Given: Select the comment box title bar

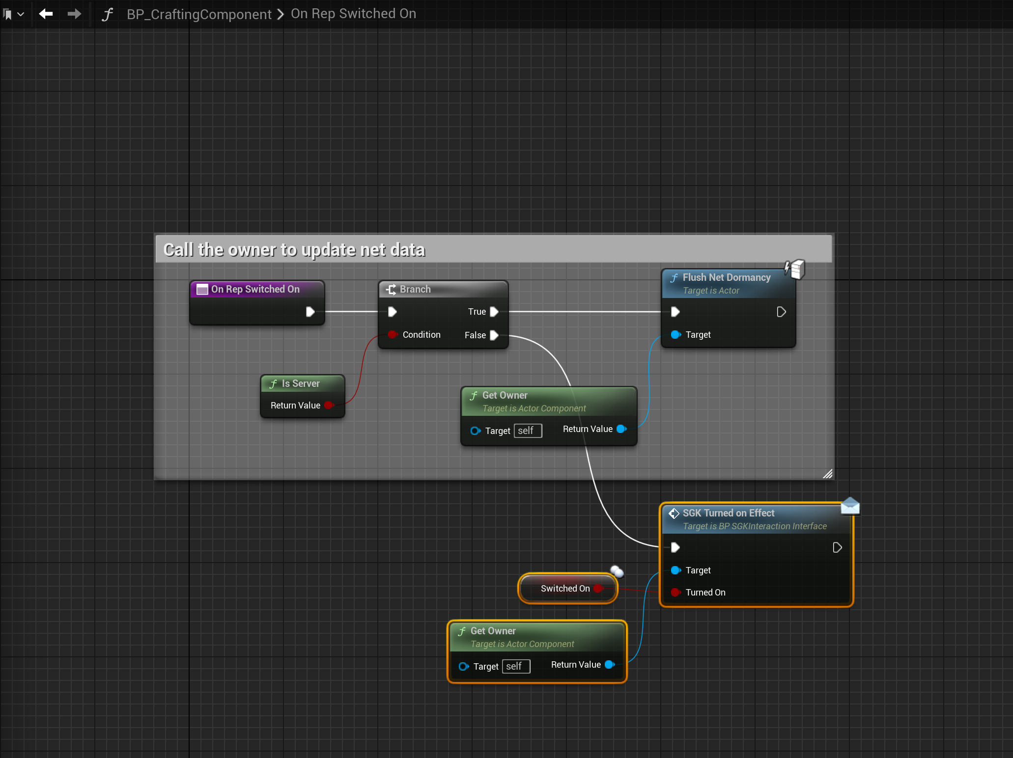Looking at the screenshot, I should coord(493,249).
